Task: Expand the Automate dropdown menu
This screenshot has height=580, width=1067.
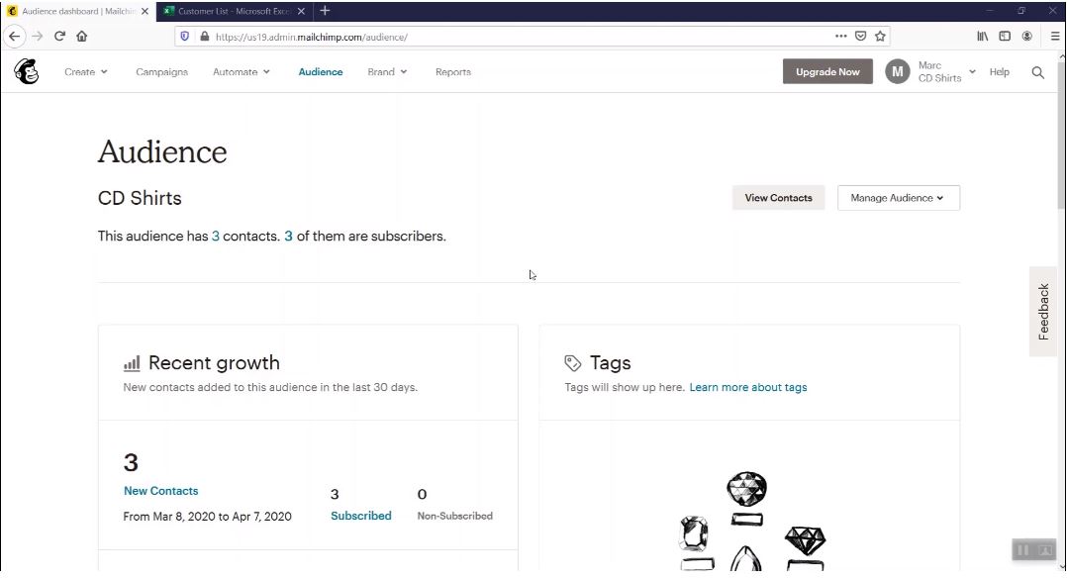Action: 242,72
